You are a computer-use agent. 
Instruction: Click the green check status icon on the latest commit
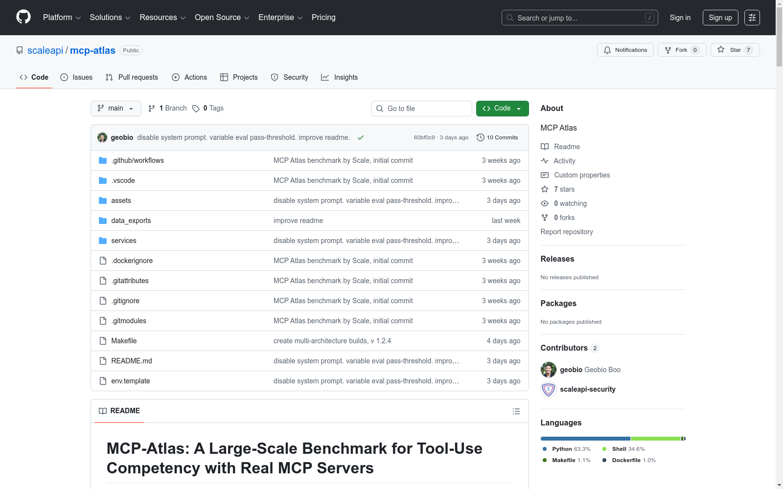click(361, 137)
